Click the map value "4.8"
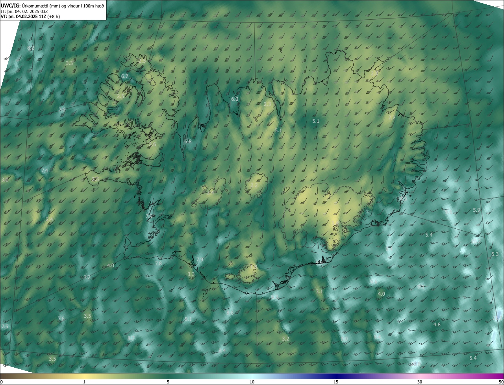This screenshot has width=504, height=385. (x=437, y=324)
